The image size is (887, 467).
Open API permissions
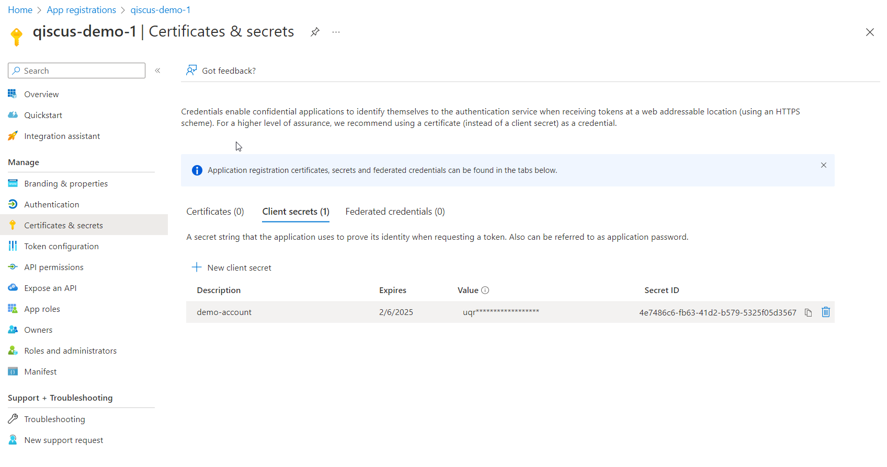tap(54, 267)
